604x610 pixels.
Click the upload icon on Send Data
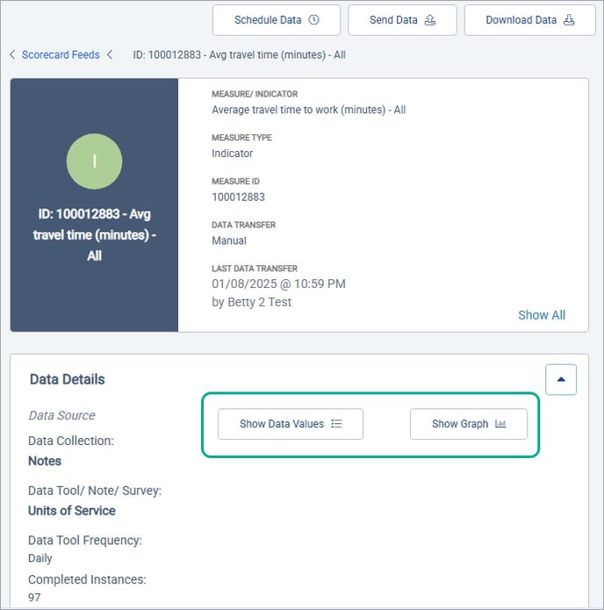coord(429,20)
